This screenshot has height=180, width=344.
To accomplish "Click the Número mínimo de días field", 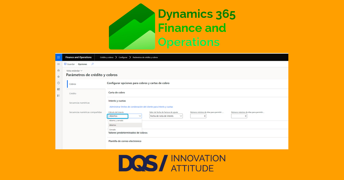I will (x=198, y=116).
